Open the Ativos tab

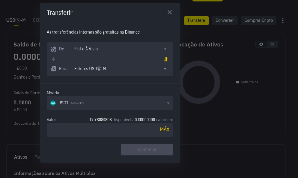pyautogui.click(x=21, y=157)
